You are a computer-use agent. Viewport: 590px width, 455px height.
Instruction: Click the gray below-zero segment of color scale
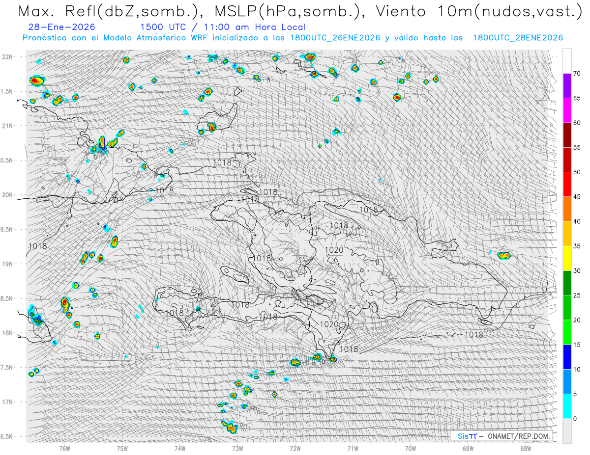tap(567, 430)
